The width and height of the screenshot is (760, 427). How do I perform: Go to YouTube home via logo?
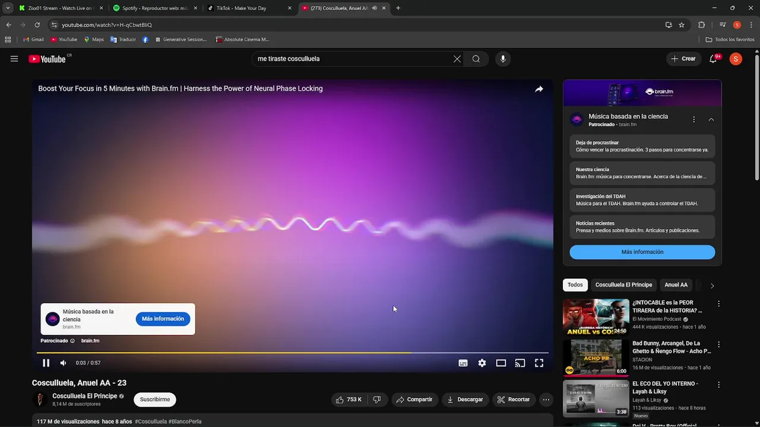(x=47, y=59)
